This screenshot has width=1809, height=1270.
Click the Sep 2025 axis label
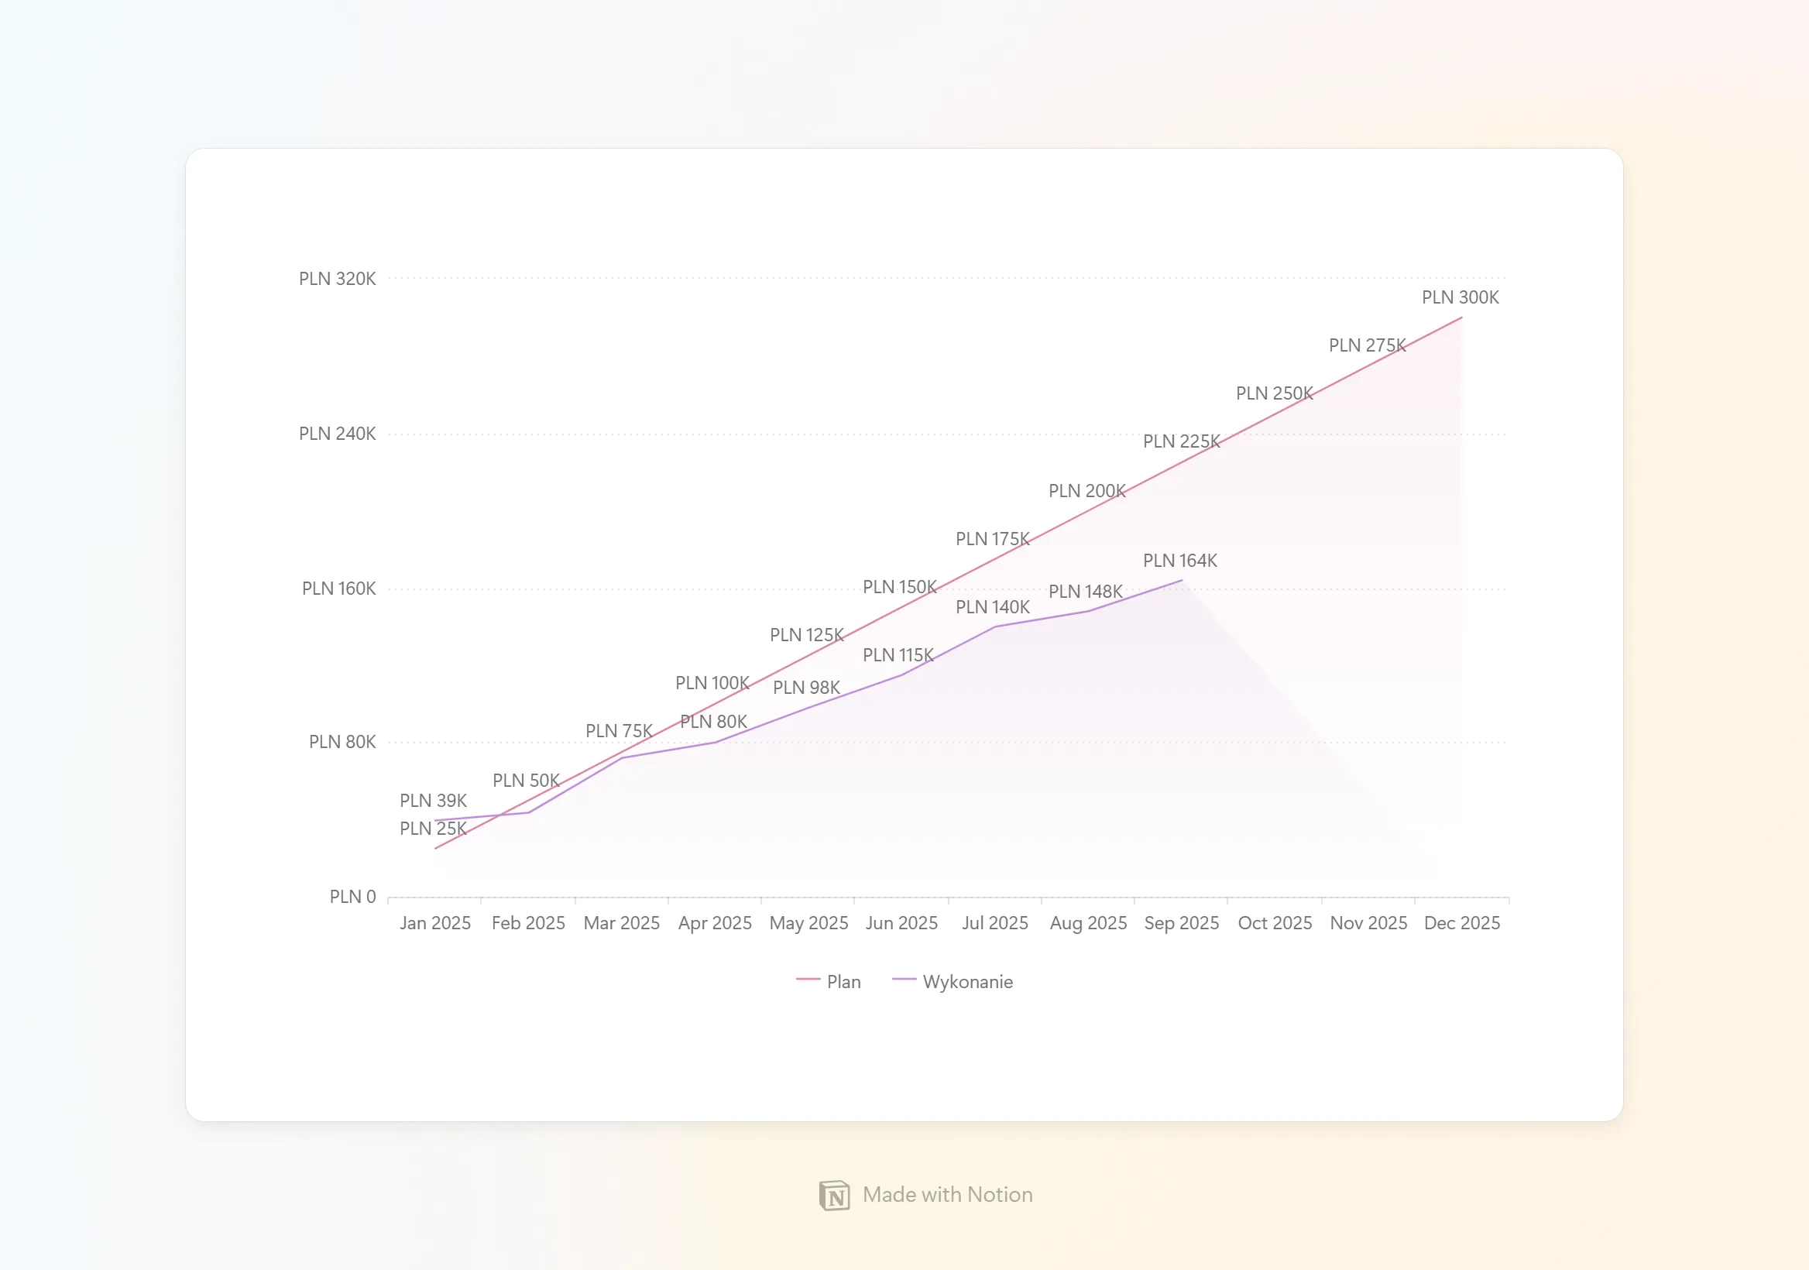click(x=1181, y=923)
